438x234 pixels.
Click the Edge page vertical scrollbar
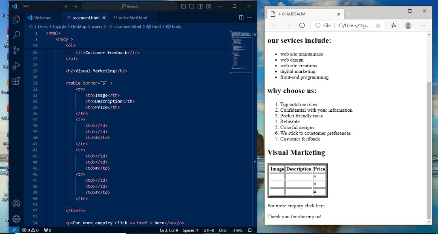click(429, 151)
